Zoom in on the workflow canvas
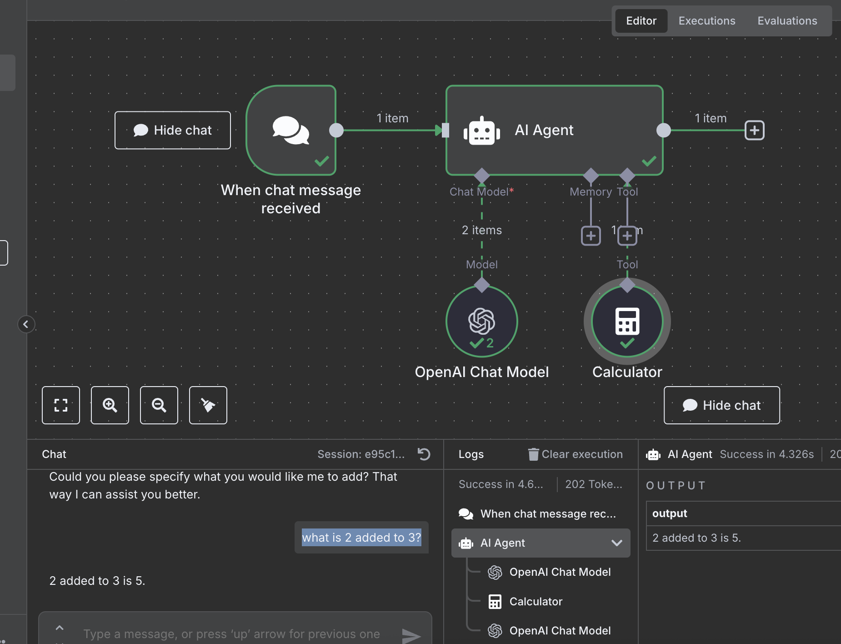The width and height of the screenshot is (841, 644). coord(110,405)
